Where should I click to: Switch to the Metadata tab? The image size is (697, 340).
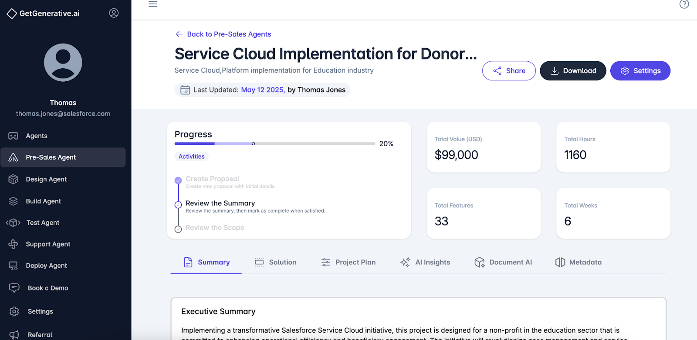[579, 262]
